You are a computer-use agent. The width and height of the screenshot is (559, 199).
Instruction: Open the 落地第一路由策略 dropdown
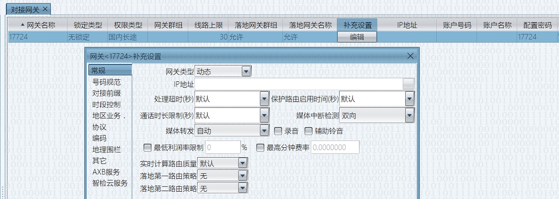click(243, 175)
